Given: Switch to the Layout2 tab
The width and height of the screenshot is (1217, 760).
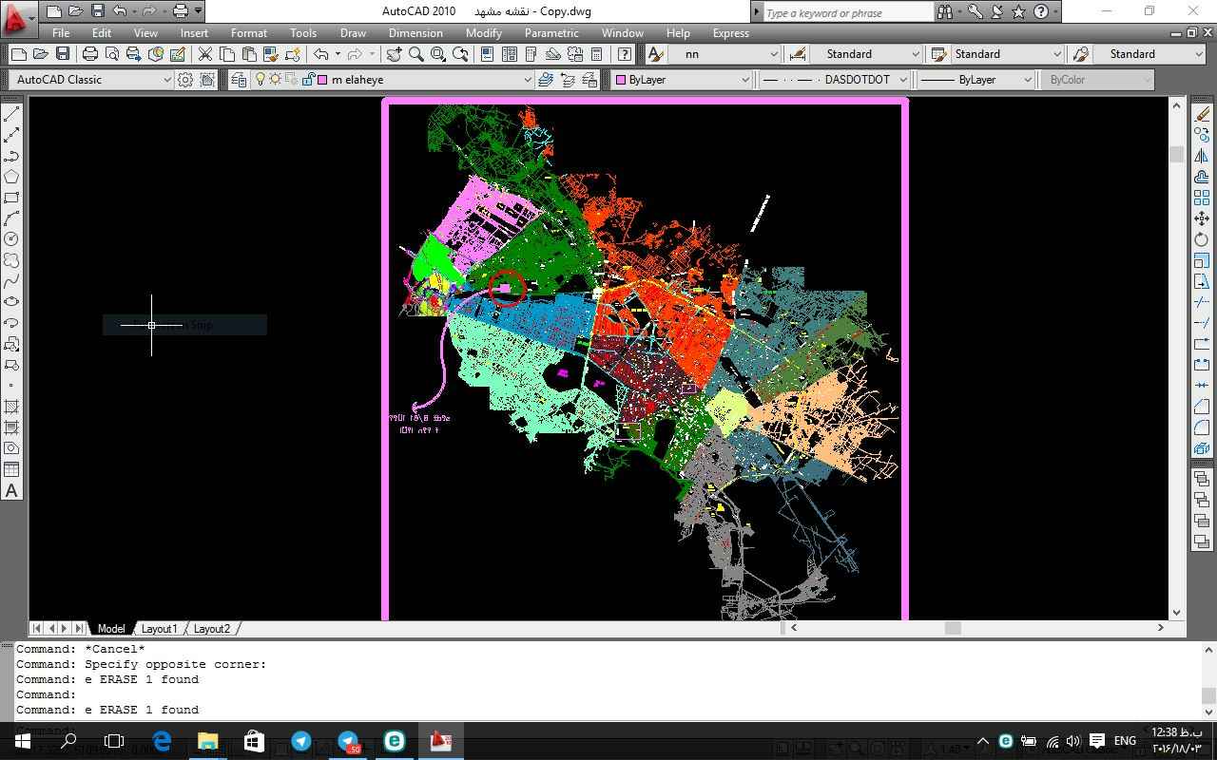Looking at the screenshot, I should click(212, 629).
